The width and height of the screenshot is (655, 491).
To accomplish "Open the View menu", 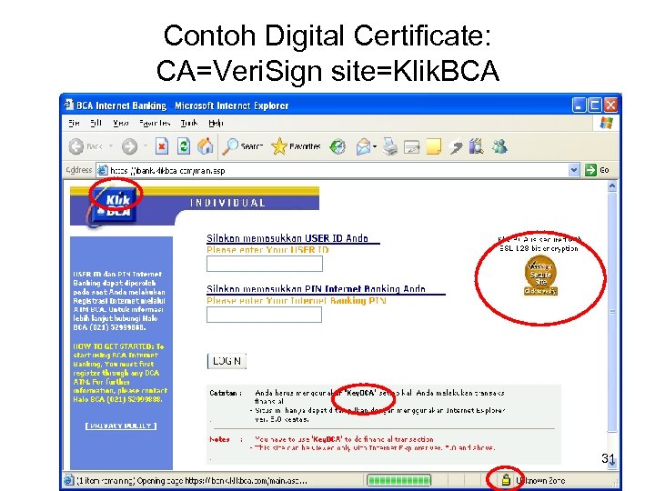I will click(120, 123).
